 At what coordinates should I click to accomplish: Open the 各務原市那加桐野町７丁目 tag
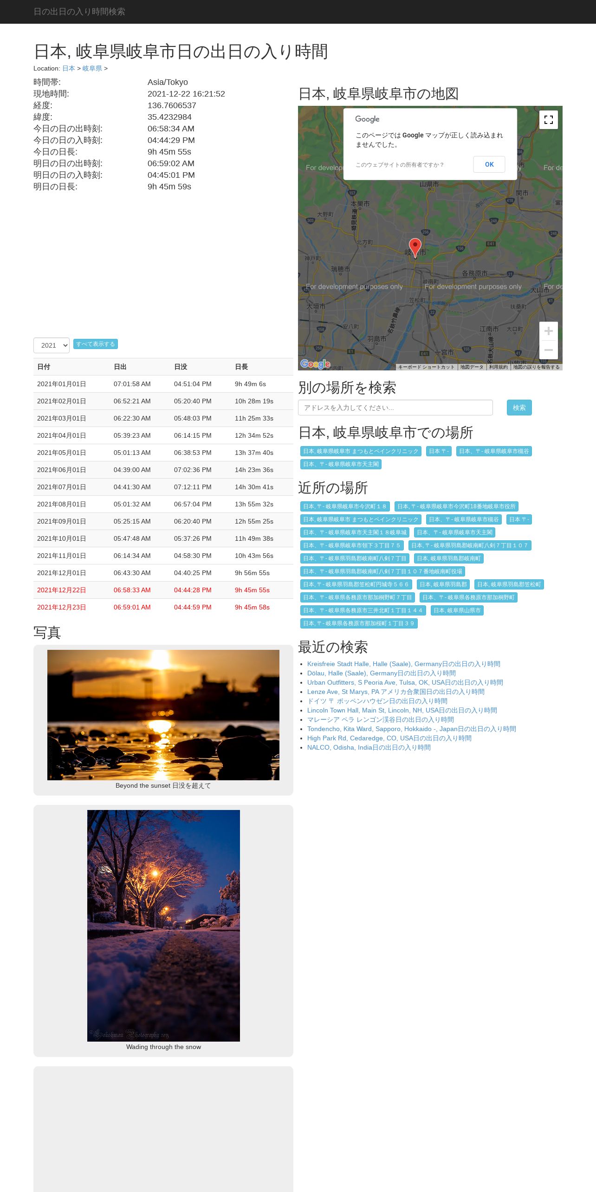pyautogui.click(x=357, y=597)
